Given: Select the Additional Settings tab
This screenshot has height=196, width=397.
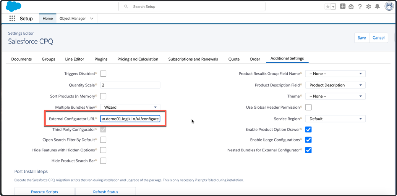Looking at the screenshot, I should coord(287,58).
